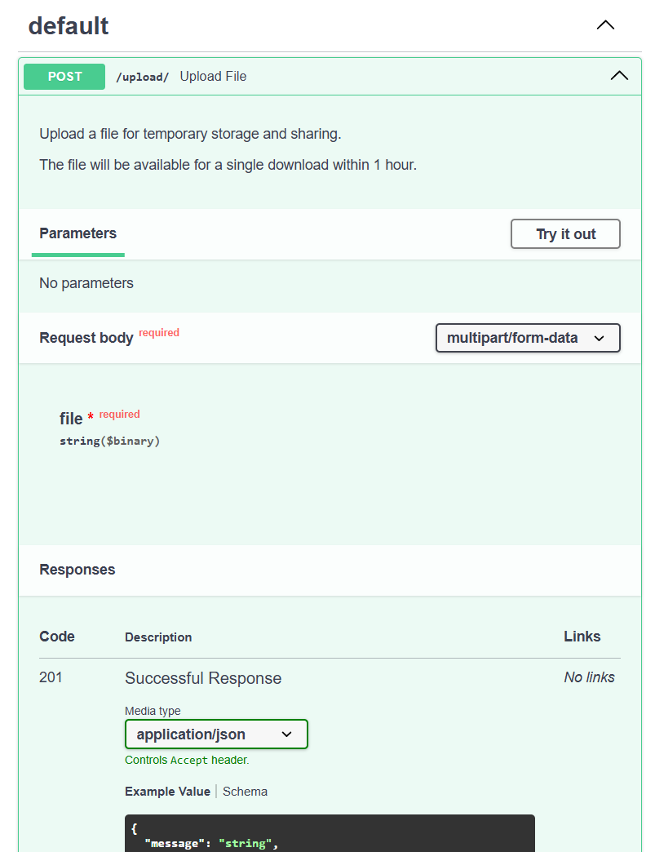The width and height of the screenshot is (655, 852).
Task: Click the /upload/ endpoint path
Action: pos(142,77)
